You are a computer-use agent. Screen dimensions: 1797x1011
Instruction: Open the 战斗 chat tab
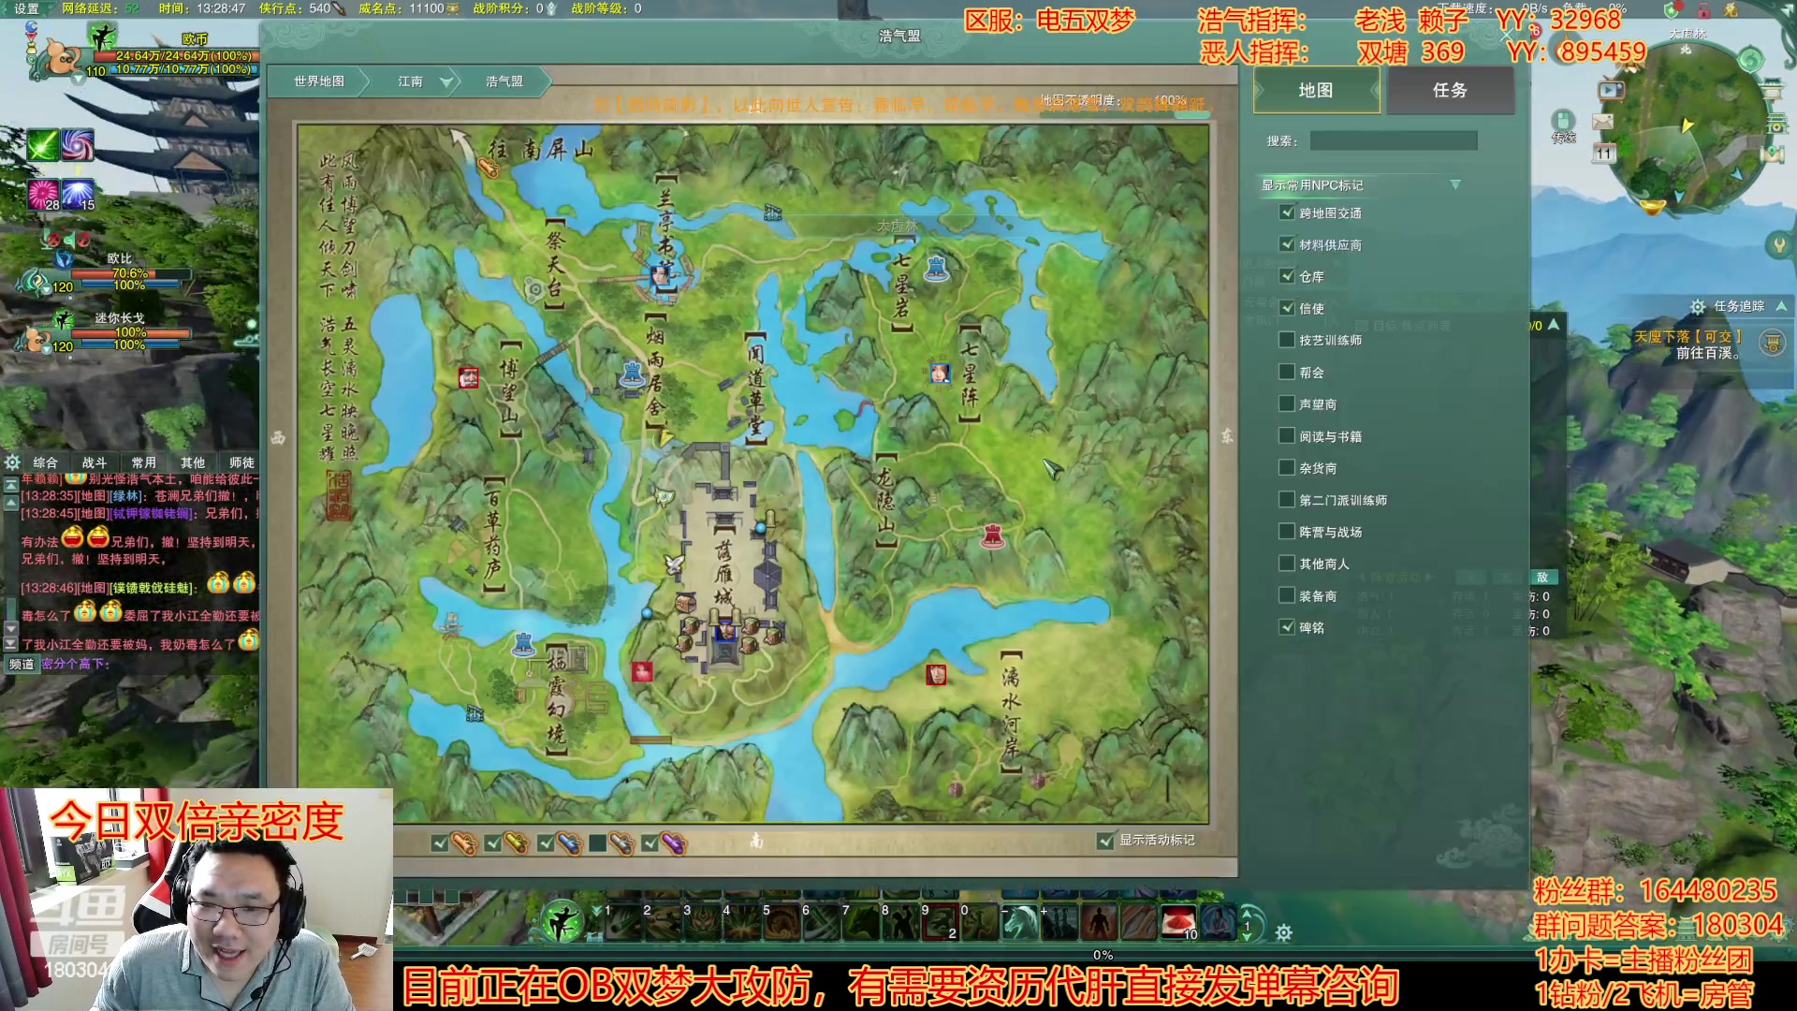(x=95, y=462)
